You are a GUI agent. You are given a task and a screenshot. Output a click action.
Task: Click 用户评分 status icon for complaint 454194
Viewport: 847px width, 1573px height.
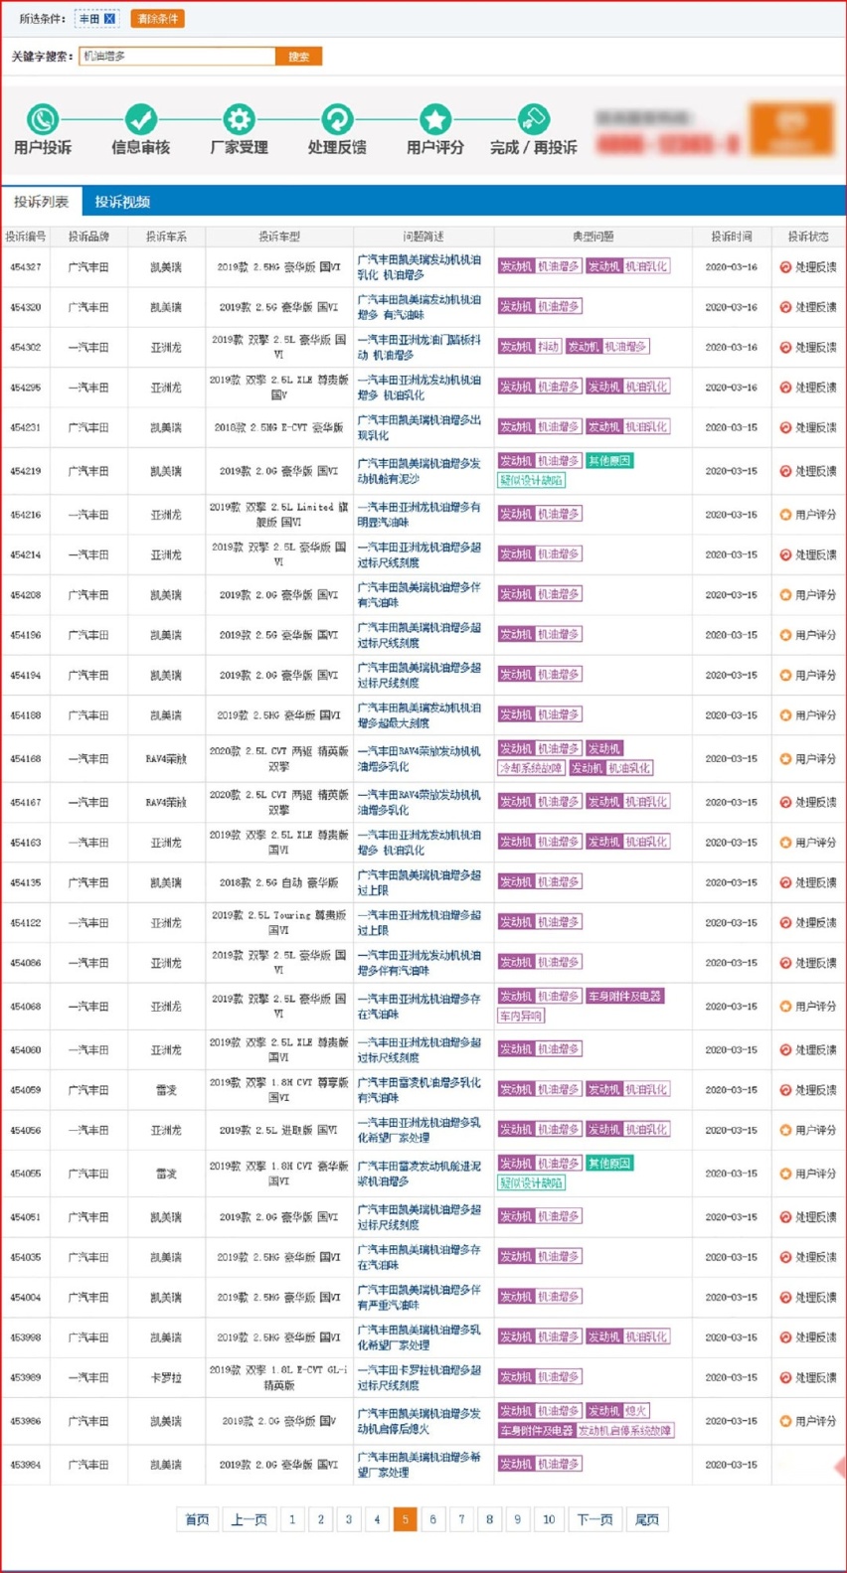coord(785,676)
